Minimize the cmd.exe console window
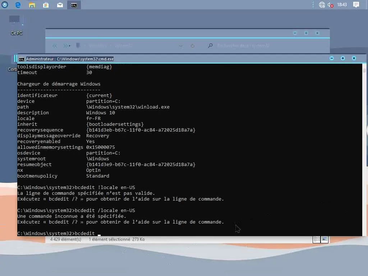 coord(332,58)
